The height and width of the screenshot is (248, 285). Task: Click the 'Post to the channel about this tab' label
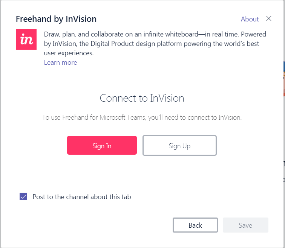coord(82,196)
